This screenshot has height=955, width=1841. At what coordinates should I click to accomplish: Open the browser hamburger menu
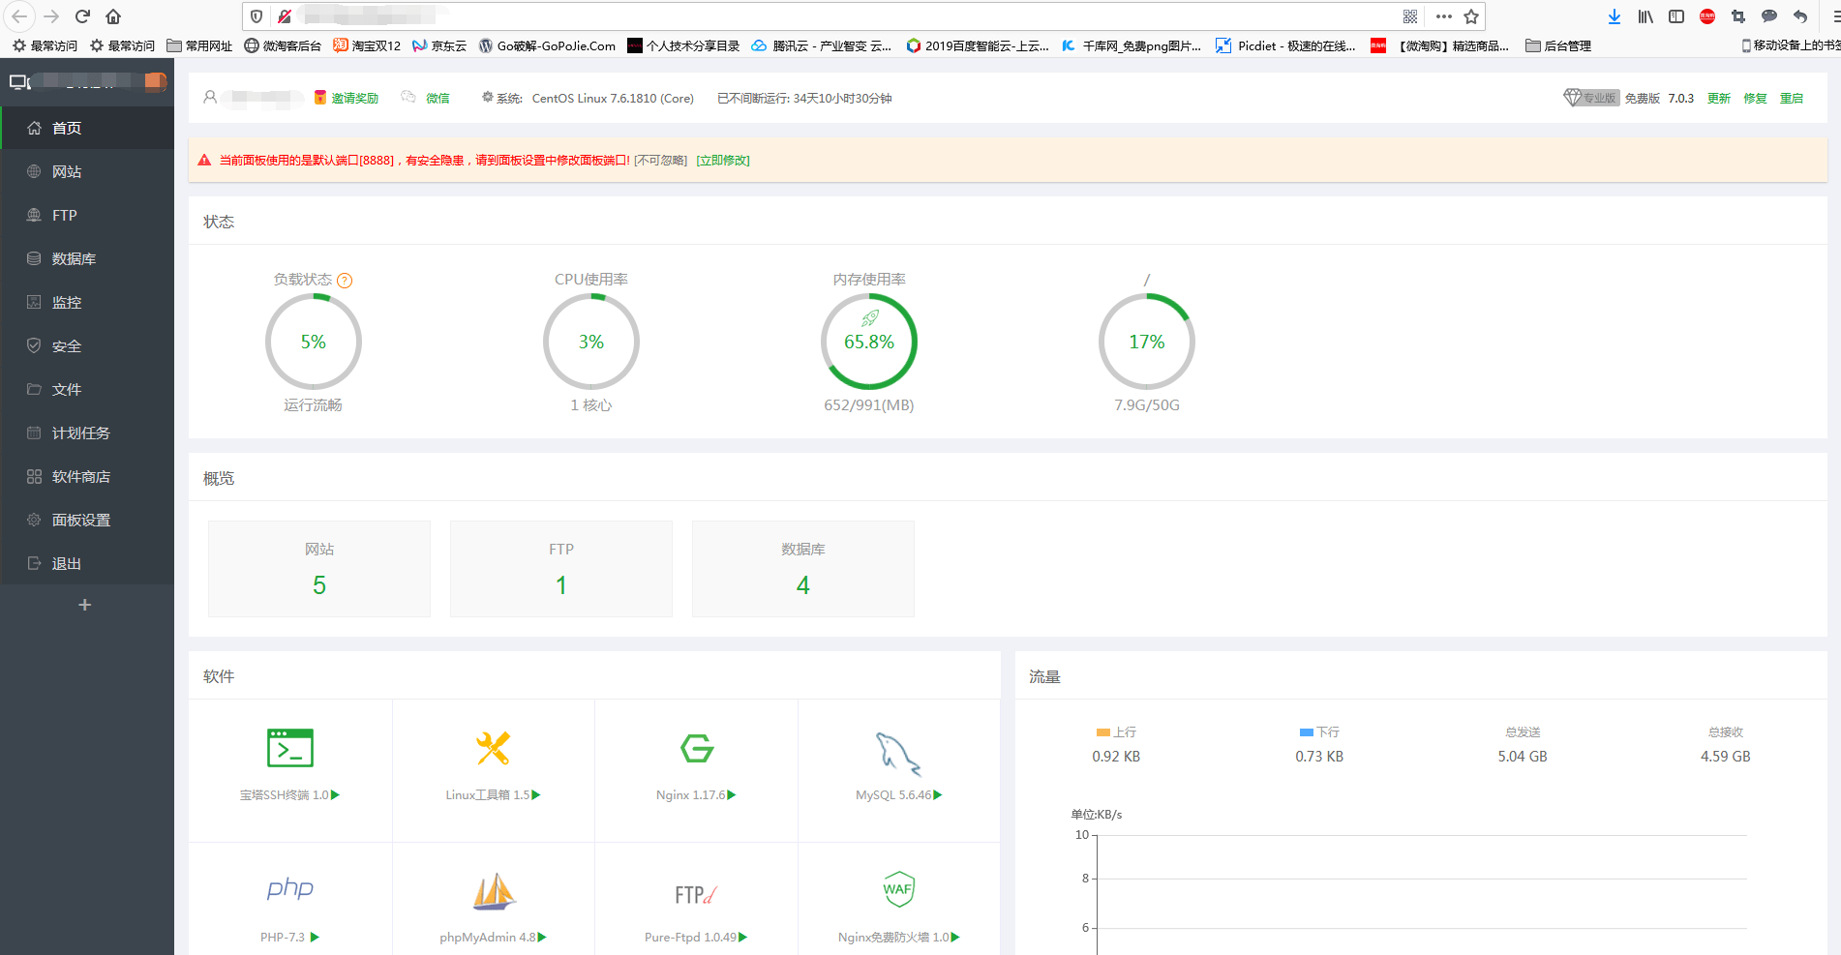pos(1835,16)
